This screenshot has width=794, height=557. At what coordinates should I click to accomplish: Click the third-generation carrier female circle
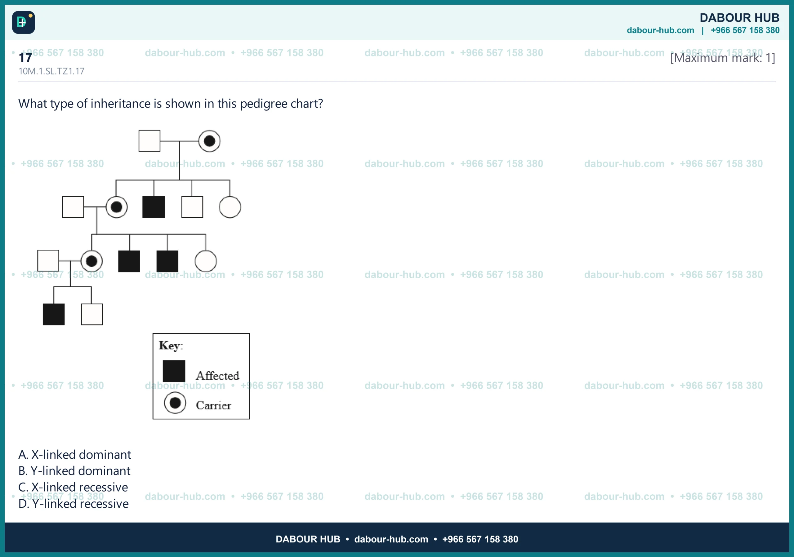click(x=91, y=261)
